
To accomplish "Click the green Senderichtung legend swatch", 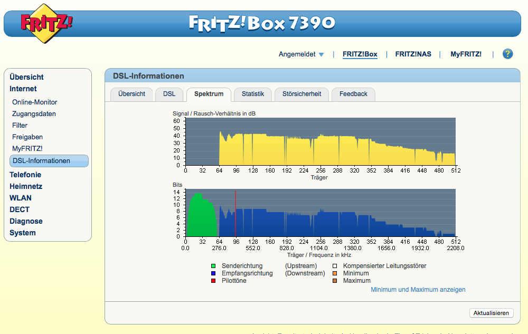I will pyautogui.click(x=213, y=266).
